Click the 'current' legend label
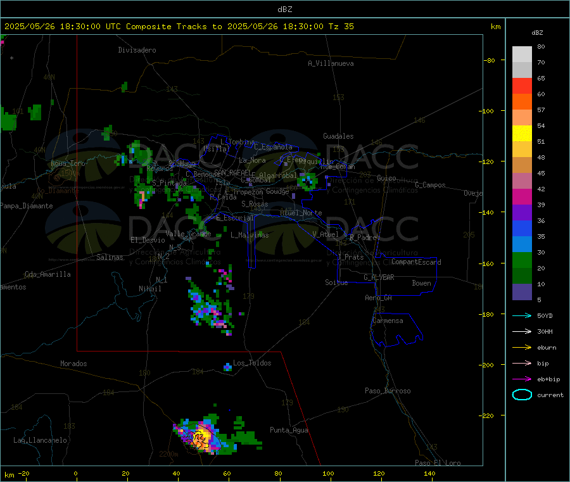Viewport: 570px width, 482px height. pos(550,395)
